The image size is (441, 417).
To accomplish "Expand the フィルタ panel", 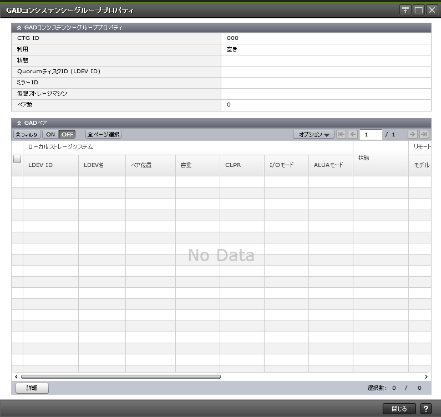I will pos(27,134).
